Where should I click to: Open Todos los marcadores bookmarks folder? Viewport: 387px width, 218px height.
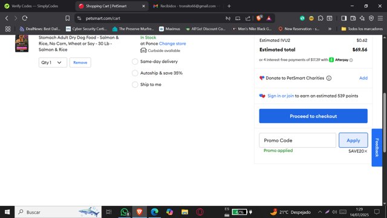click(x=362, y=29)
